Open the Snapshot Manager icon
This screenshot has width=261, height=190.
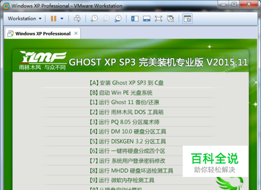[118, 18]
